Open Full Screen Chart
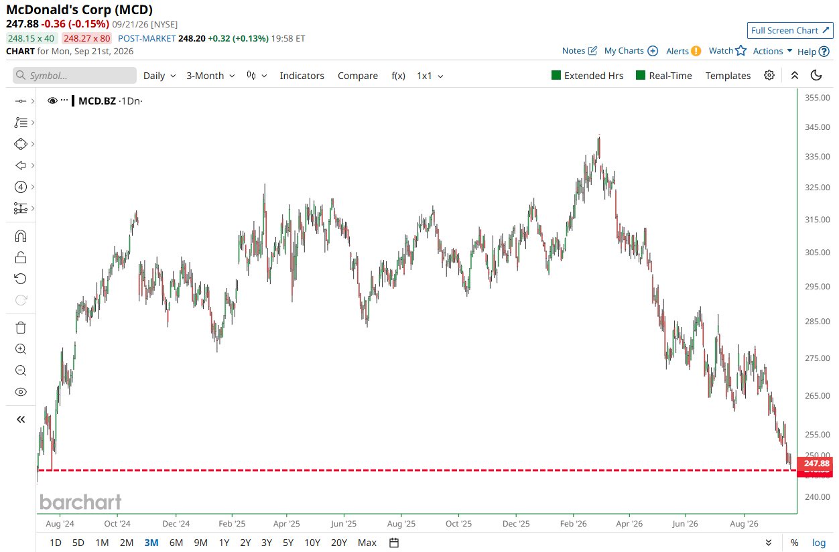Image resolution: width=839 pixels, height=552 pixels. 789,30
